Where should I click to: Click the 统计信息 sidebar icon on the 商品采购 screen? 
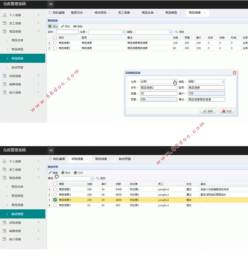point(5,239)
